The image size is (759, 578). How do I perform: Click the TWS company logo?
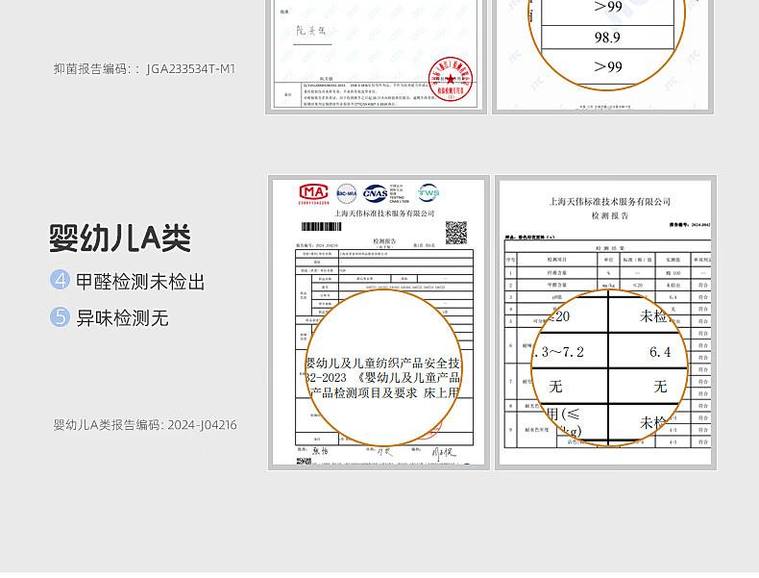[428, 192]
